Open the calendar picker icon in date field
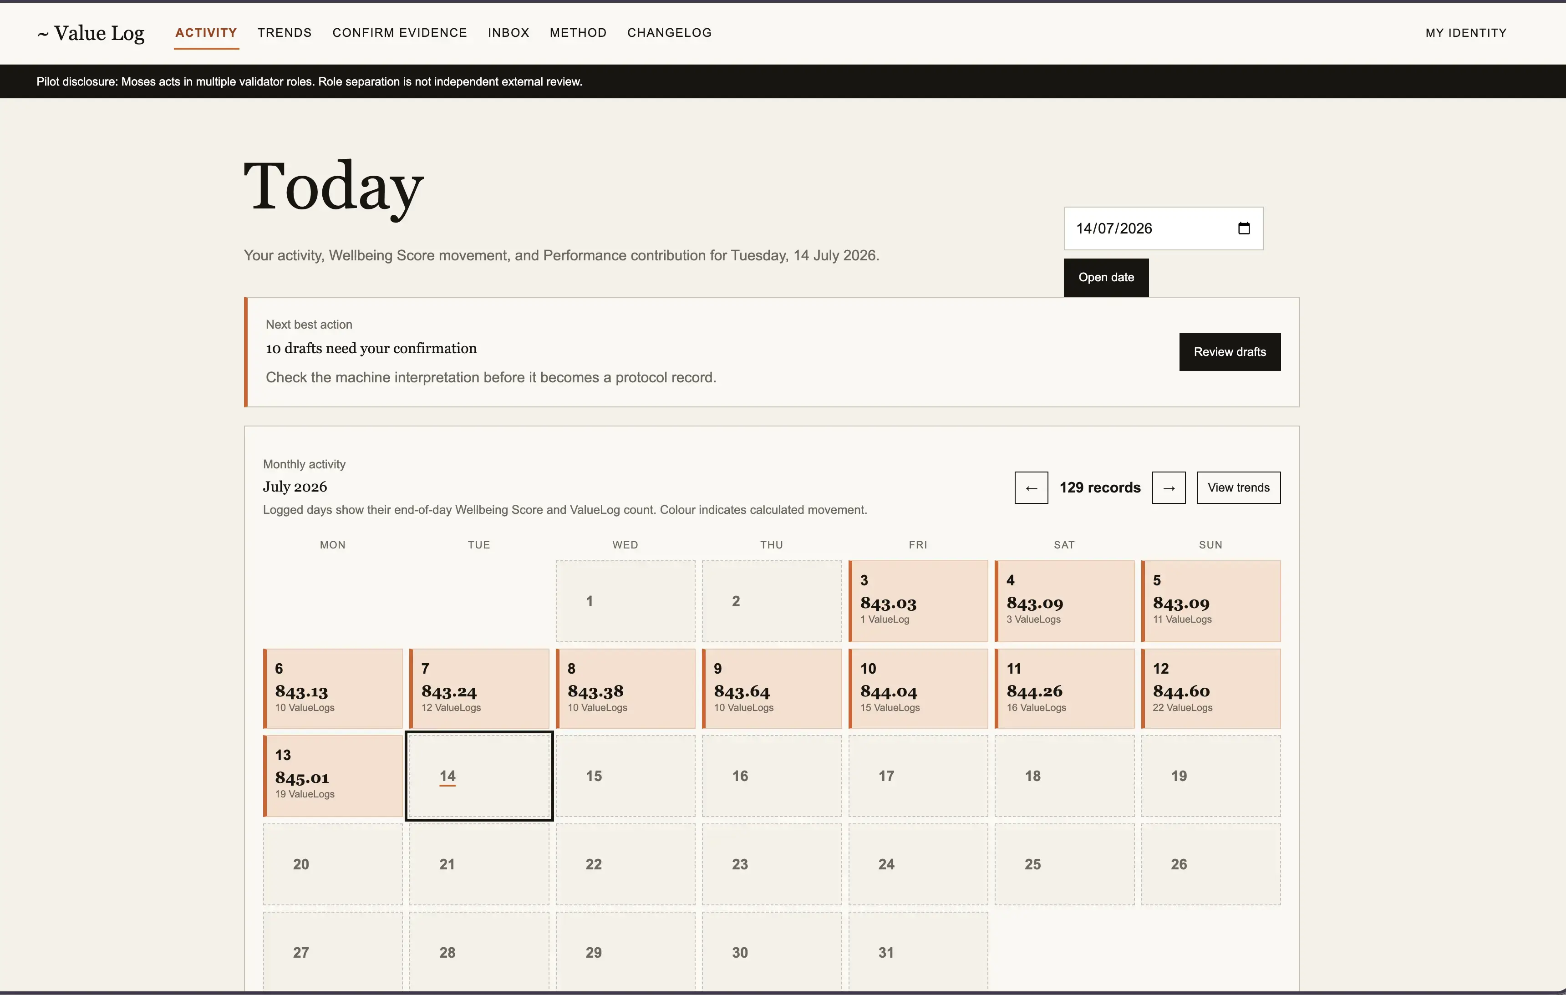The image size is (1566, 995). [x=1243, y=228]
